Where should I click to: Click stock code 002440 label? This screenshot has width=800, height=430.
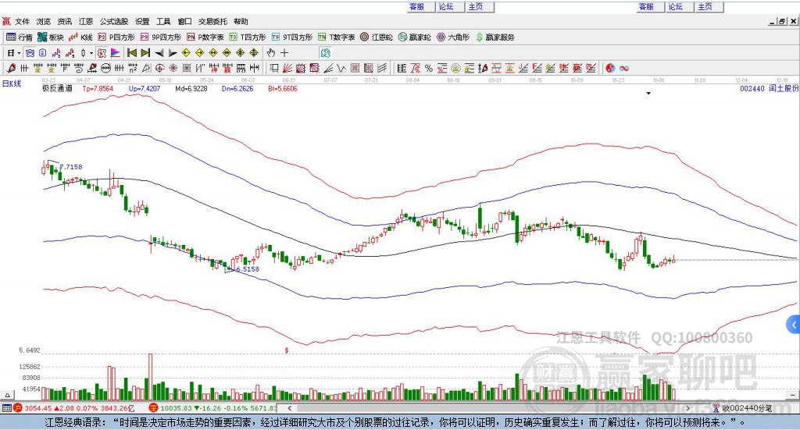[x=752, y=89]
